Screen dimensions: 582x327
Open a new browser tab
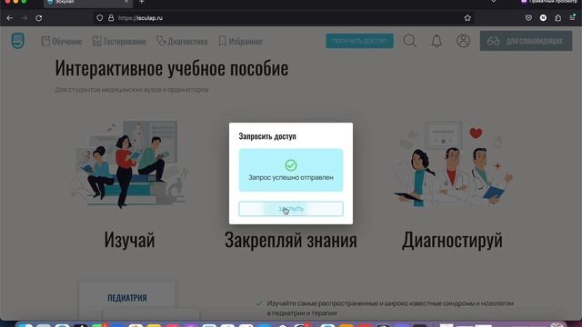(142, 2)
